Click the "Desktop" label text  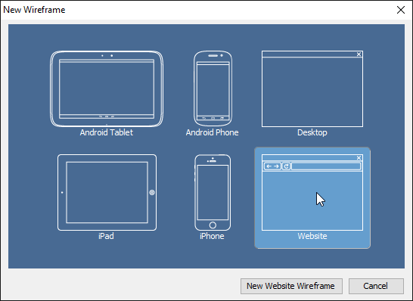[312, 132]
